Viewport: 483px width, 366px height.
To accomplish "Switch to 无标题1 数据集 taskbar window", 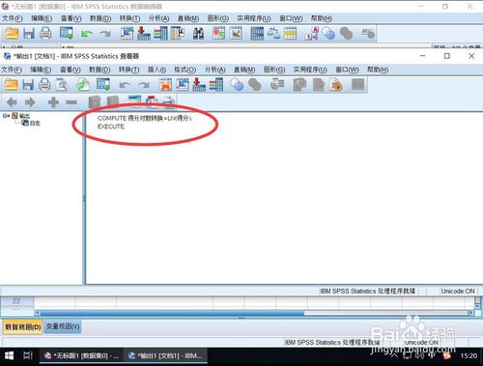I will coord(81,355).
